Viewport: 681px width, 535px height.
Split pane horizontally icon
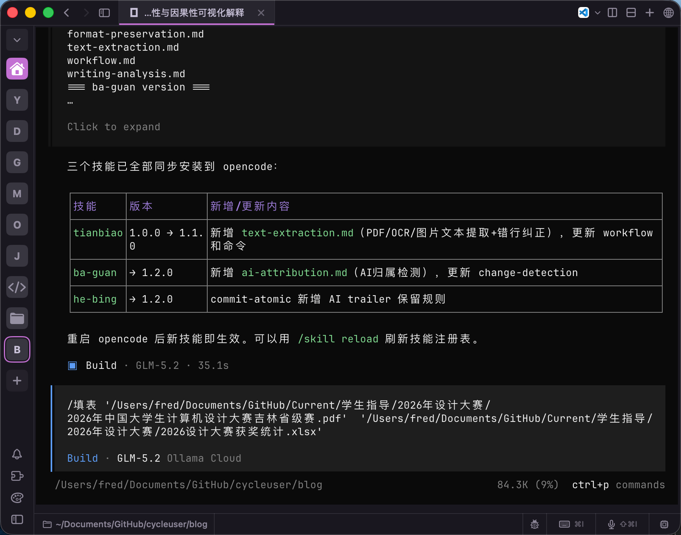(x=631, y=13)
